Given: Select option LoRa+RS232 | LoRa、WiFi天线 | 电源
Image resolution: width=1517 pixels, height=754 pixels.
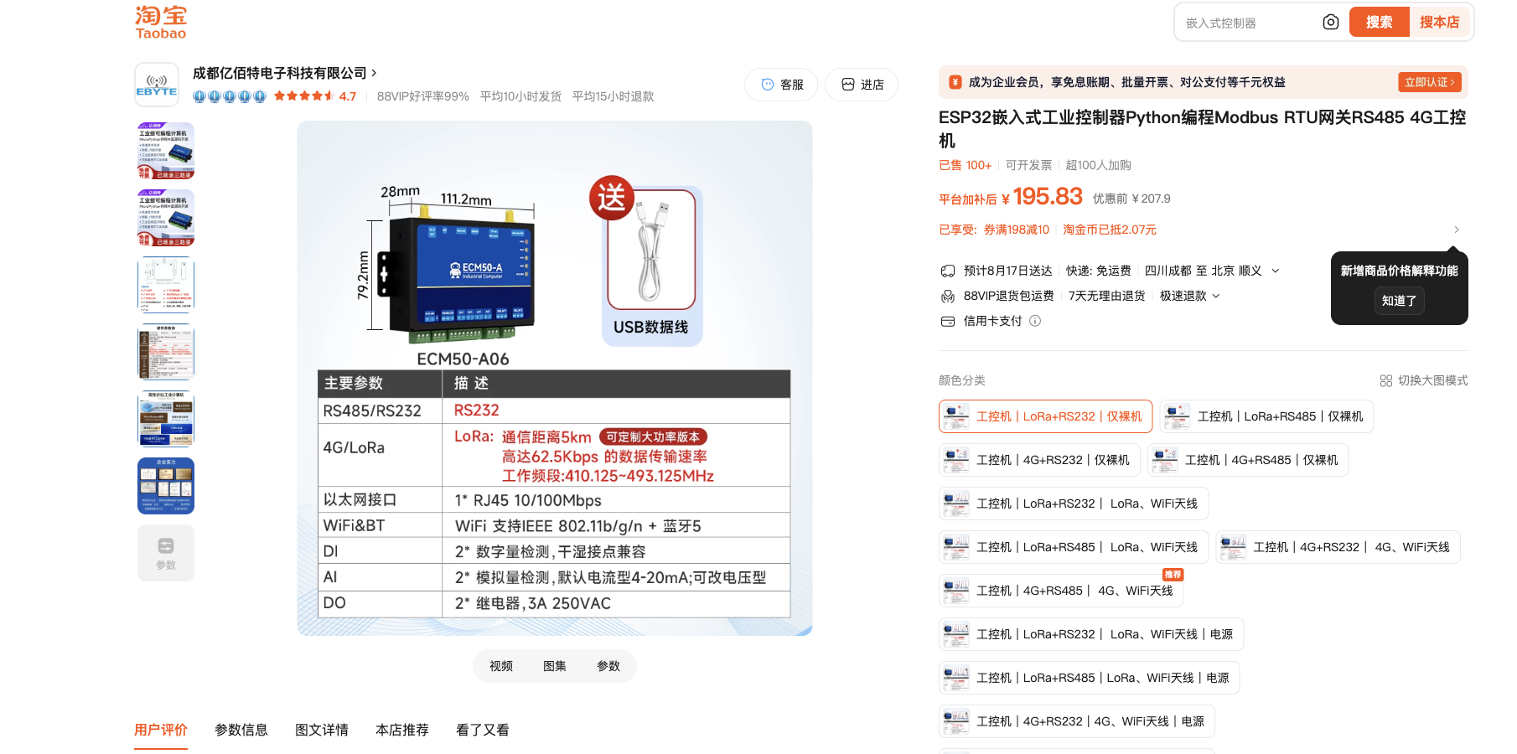Looking at the screenshot, I should tap(1091, 634).
